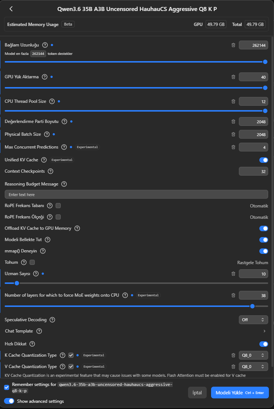Open help for Uzman Sayısı
This screenshot has width=274, height=409.
(36, 273)
